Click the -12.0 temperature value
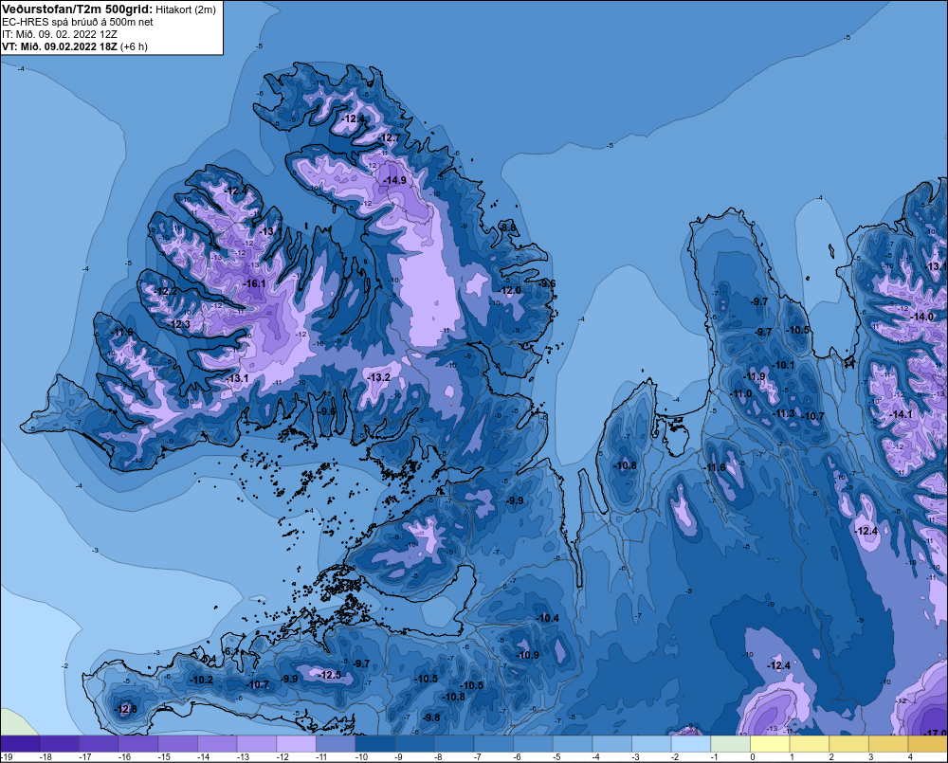The image size is (948, 763). pyautogui.click(x=510, y=290)
